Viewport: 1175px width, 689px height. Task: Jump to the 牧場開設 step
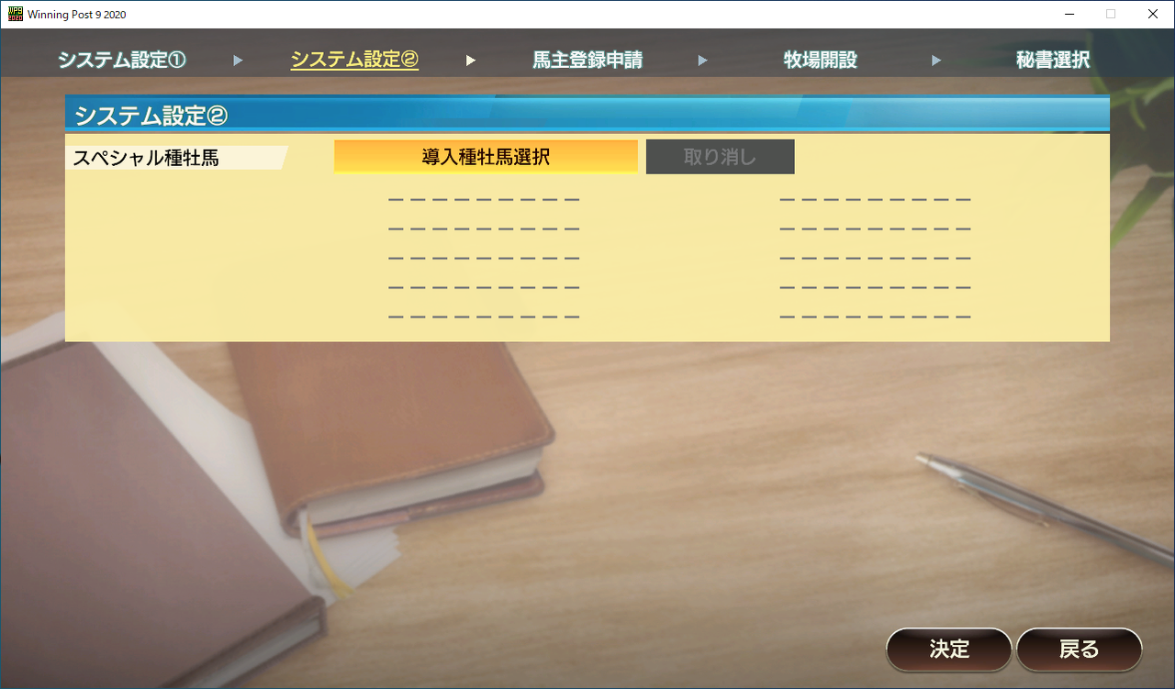[x=820, y=59]
